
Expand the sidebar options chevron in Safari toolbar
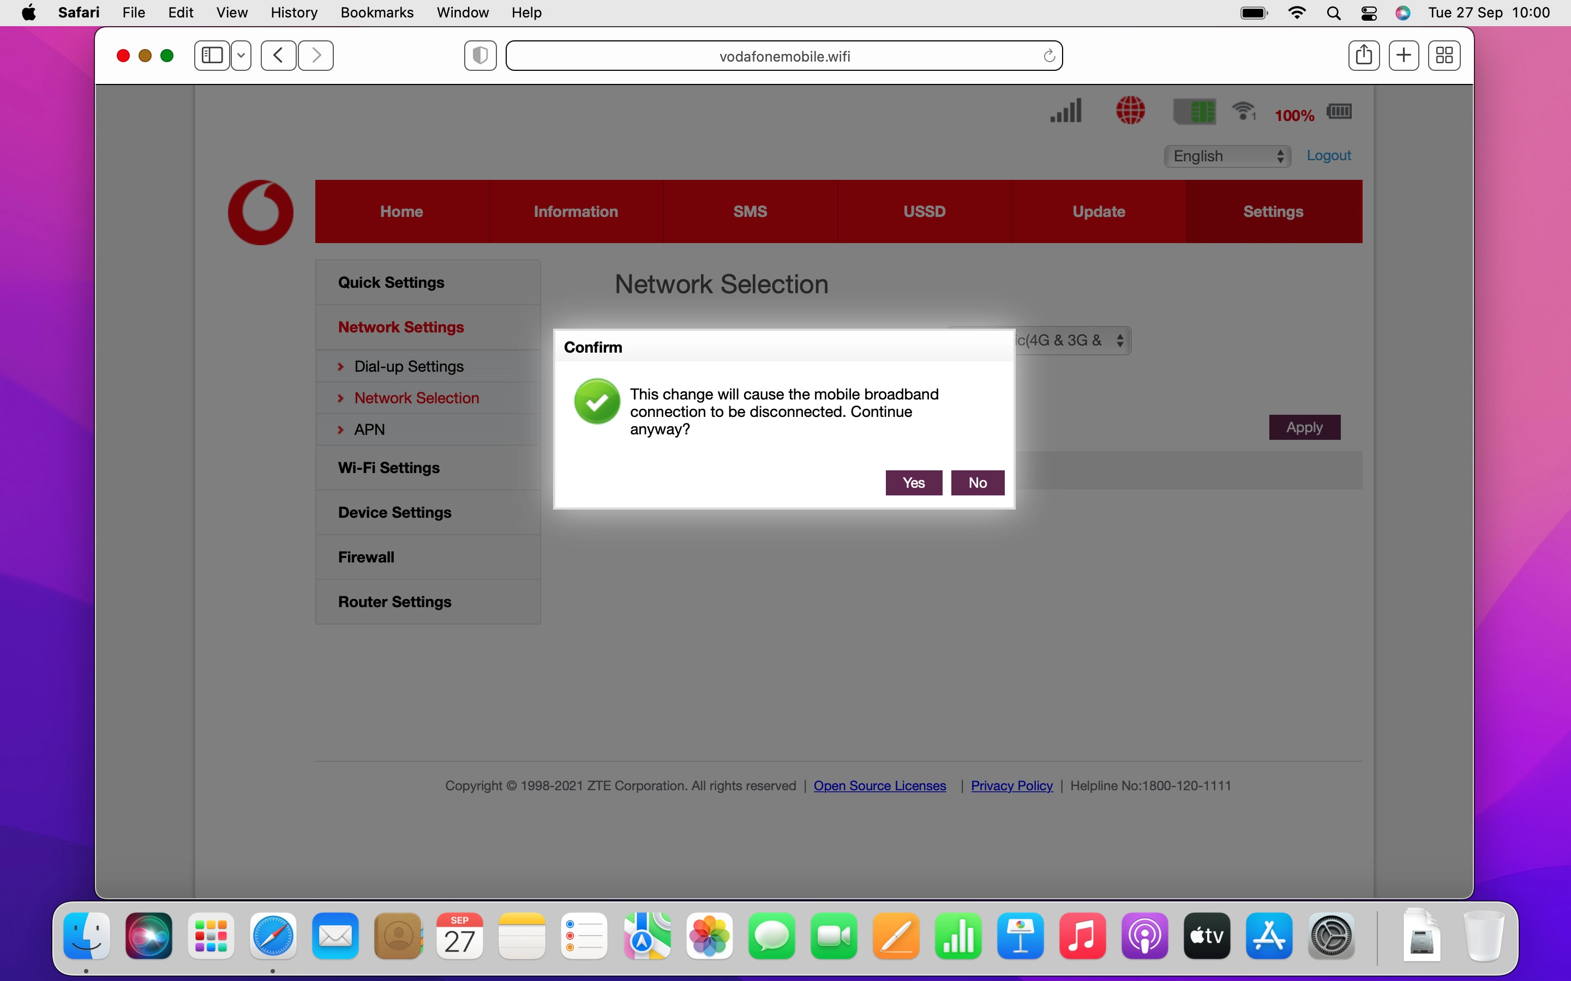(x=242, y=56)
